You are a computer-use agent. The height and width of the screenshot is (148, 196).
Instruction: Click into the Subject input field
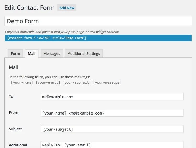(112, 129)
